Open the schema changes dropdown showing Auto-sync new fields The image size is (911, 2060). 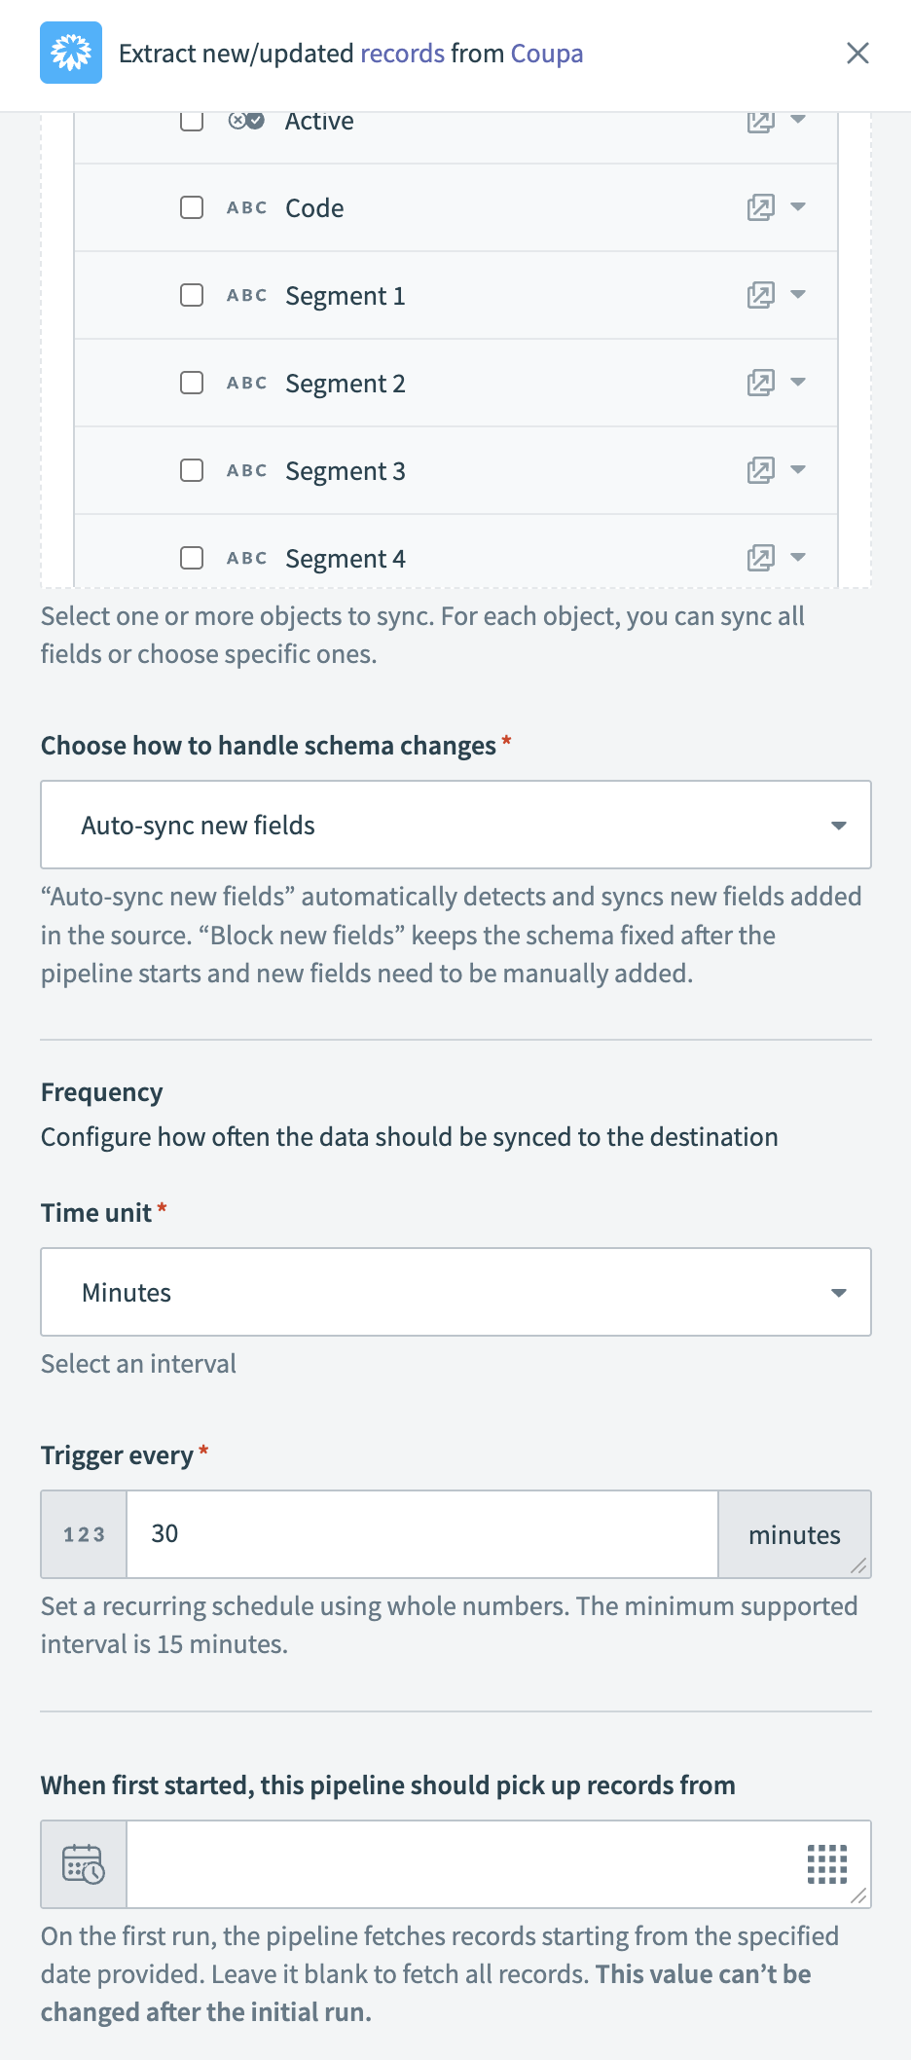(x=455, y=825)
